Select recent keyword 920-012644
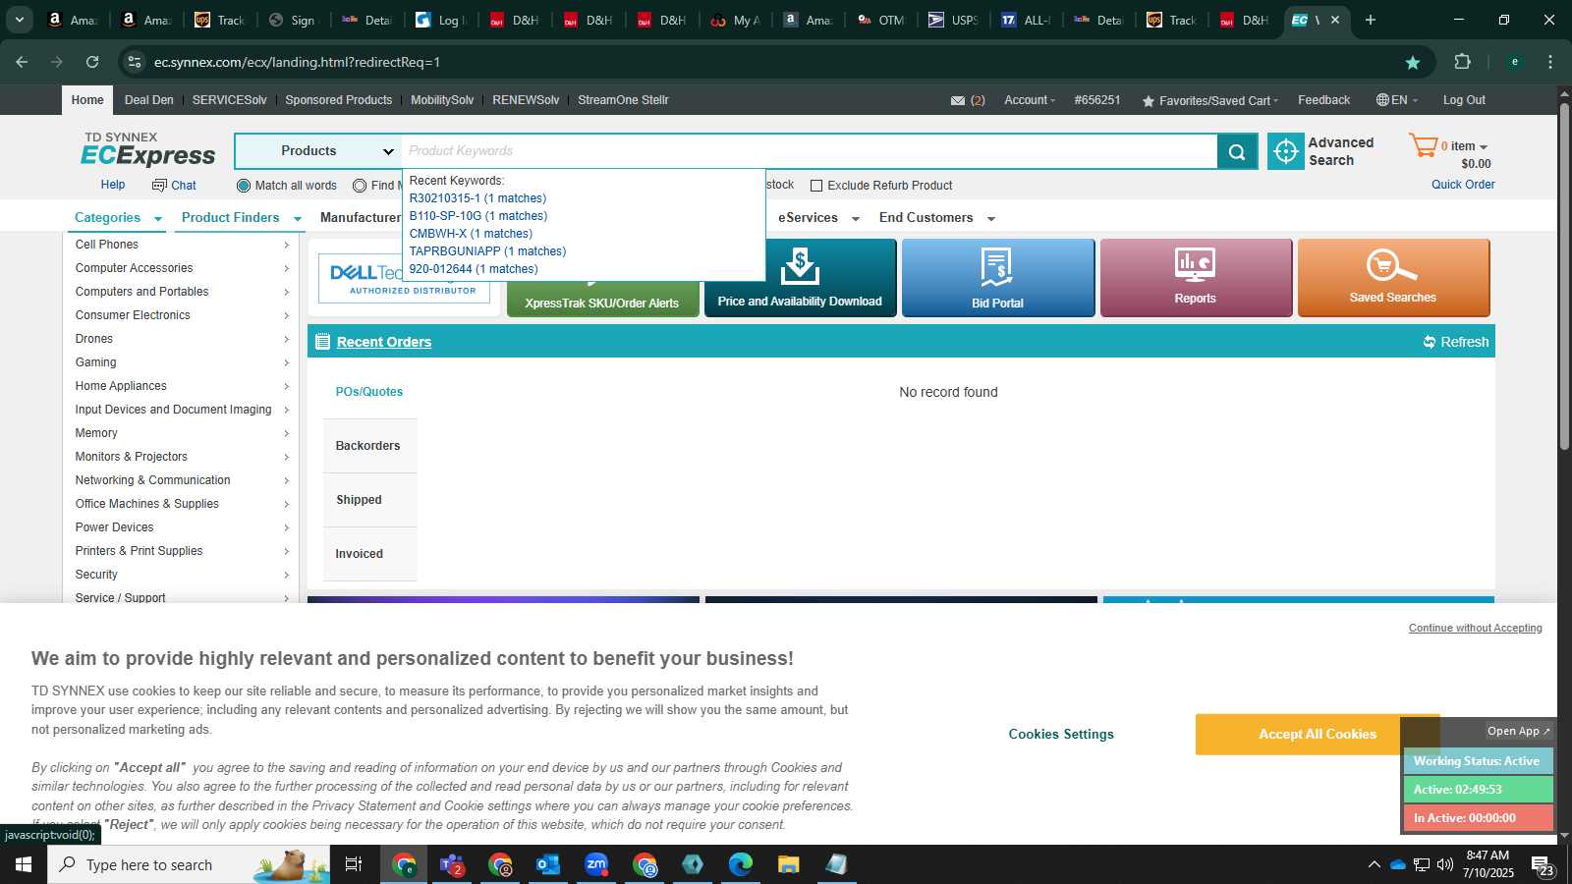Image resolution: width=1572 pixels, height=884 pixels. (474, 269)
